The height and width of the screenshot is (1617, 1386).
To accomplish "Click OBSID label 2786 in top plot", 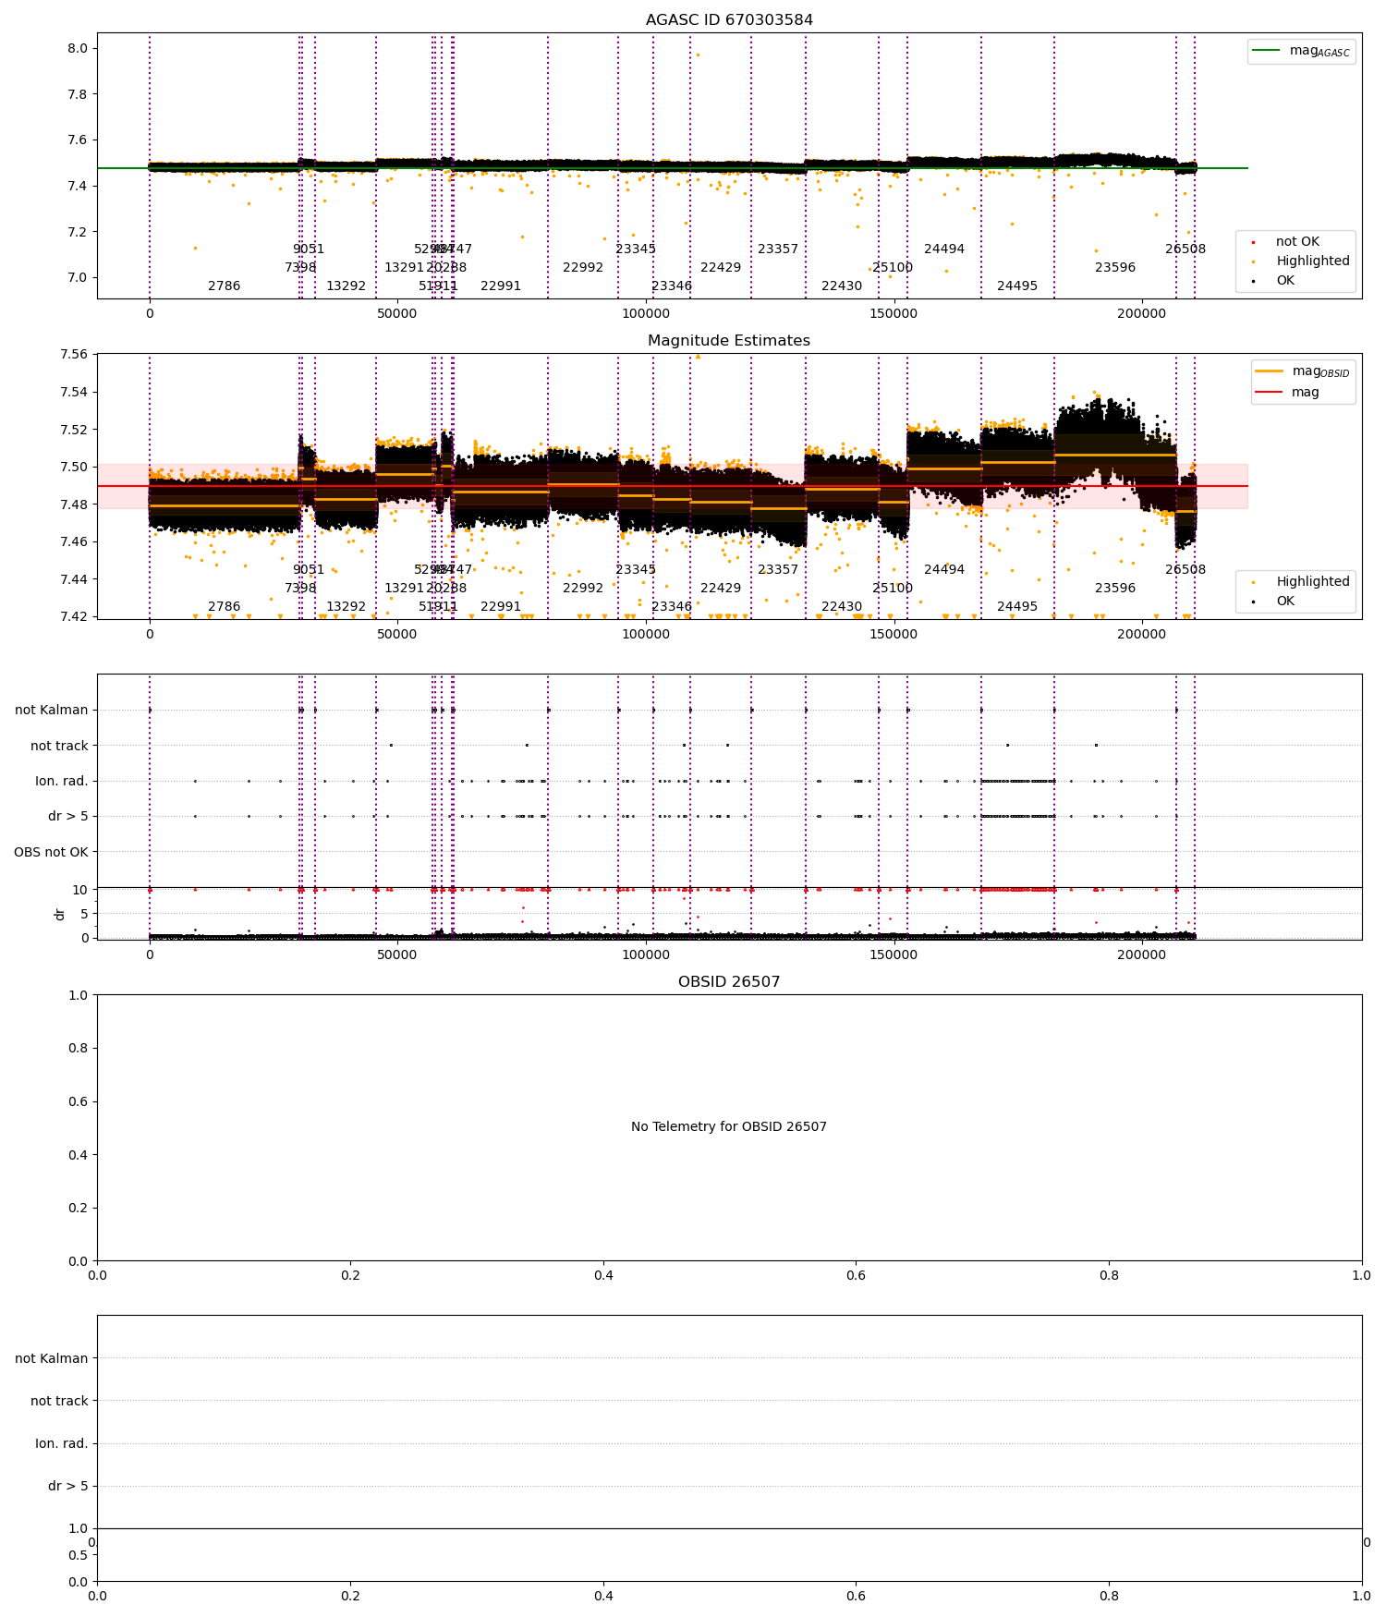I will [225, 286].
